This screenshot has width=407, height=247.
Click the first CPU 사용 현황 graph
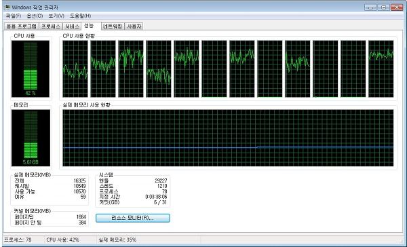75,69
